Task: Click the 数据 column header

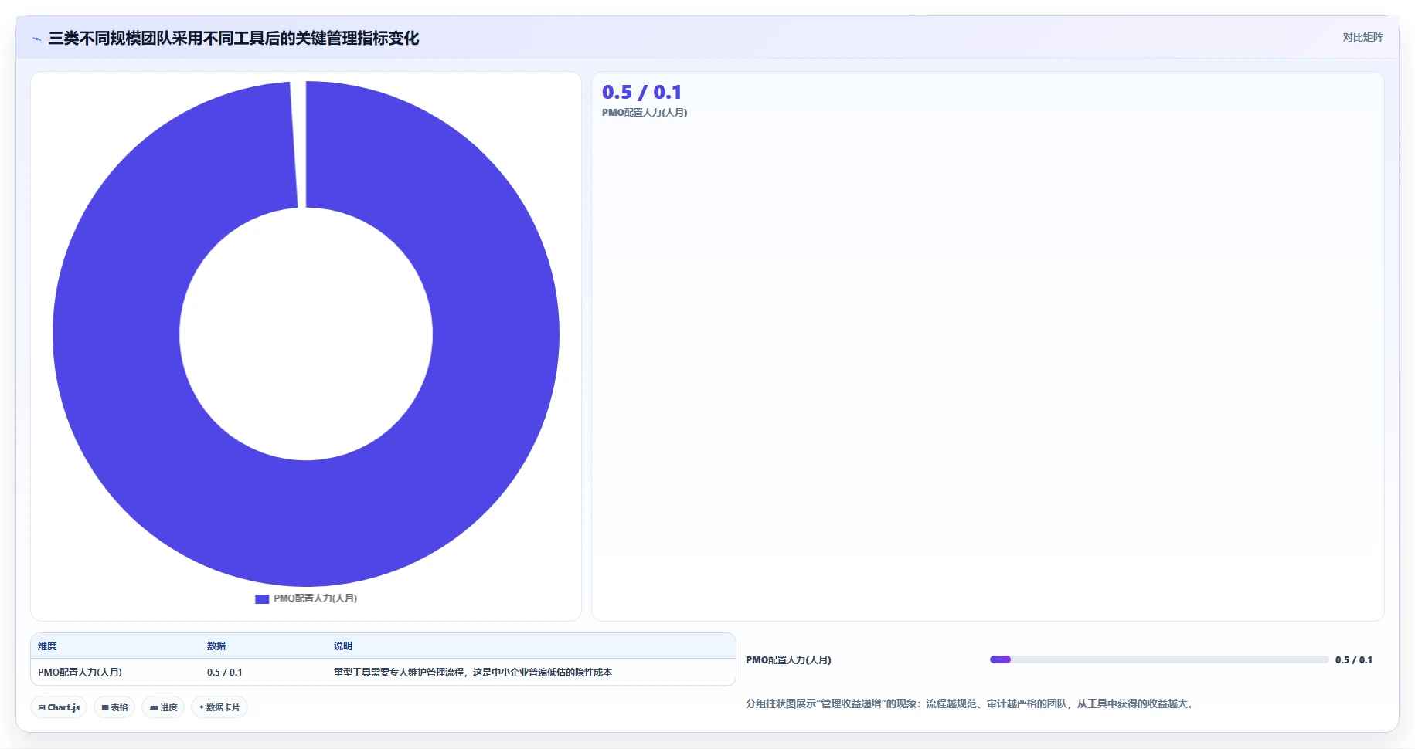Action: pyautogui.click(x=216, y=646)
